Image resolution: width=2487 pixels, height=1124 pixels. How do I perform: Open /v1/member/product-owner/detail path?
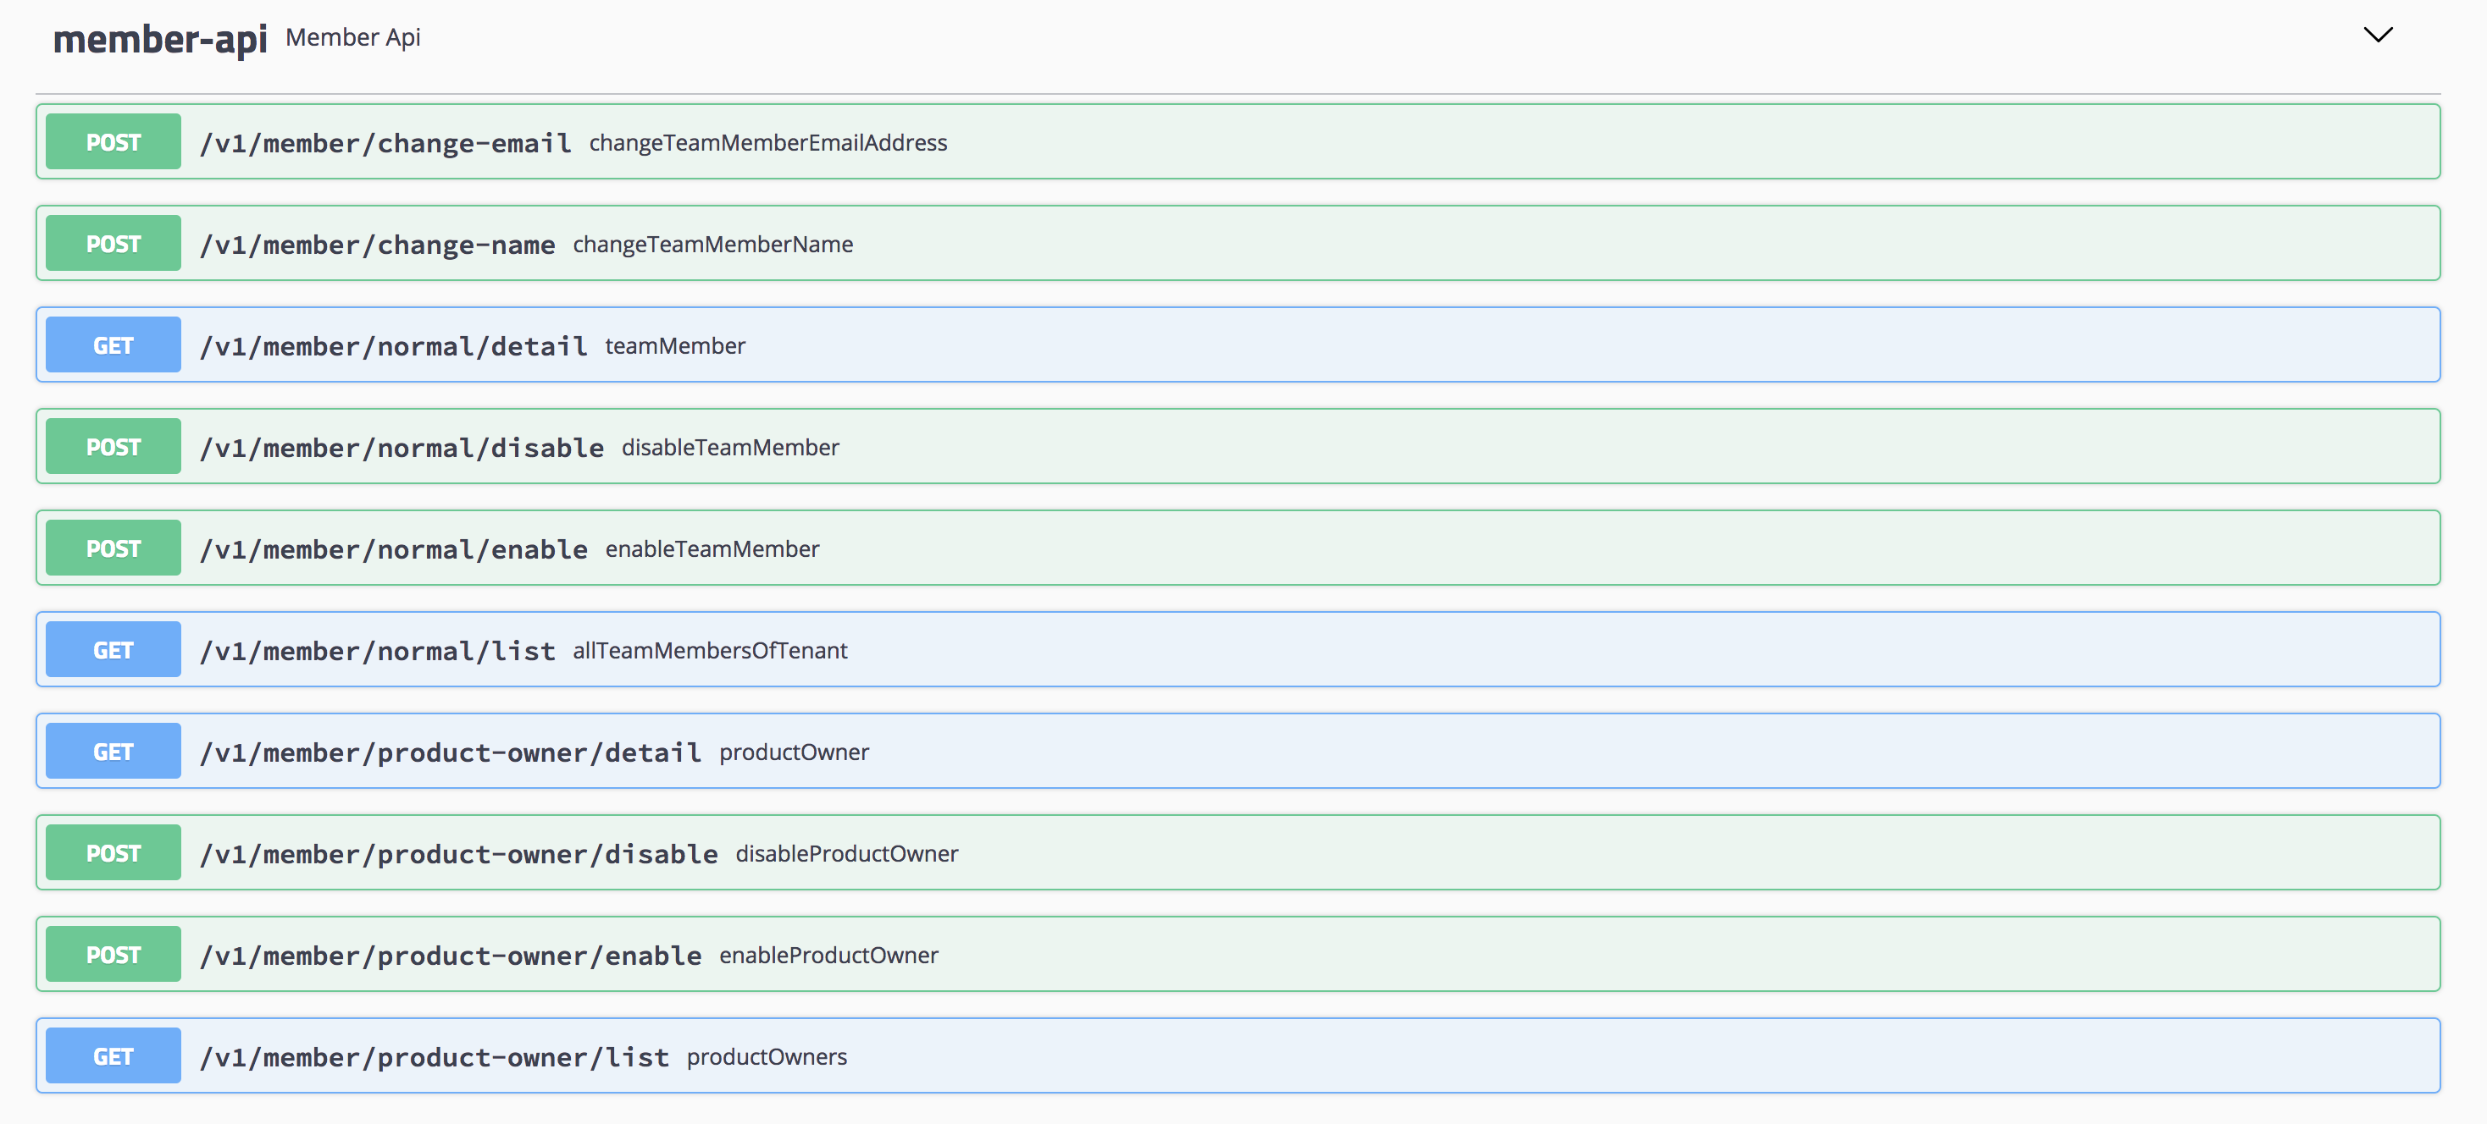tap(450, 752)
